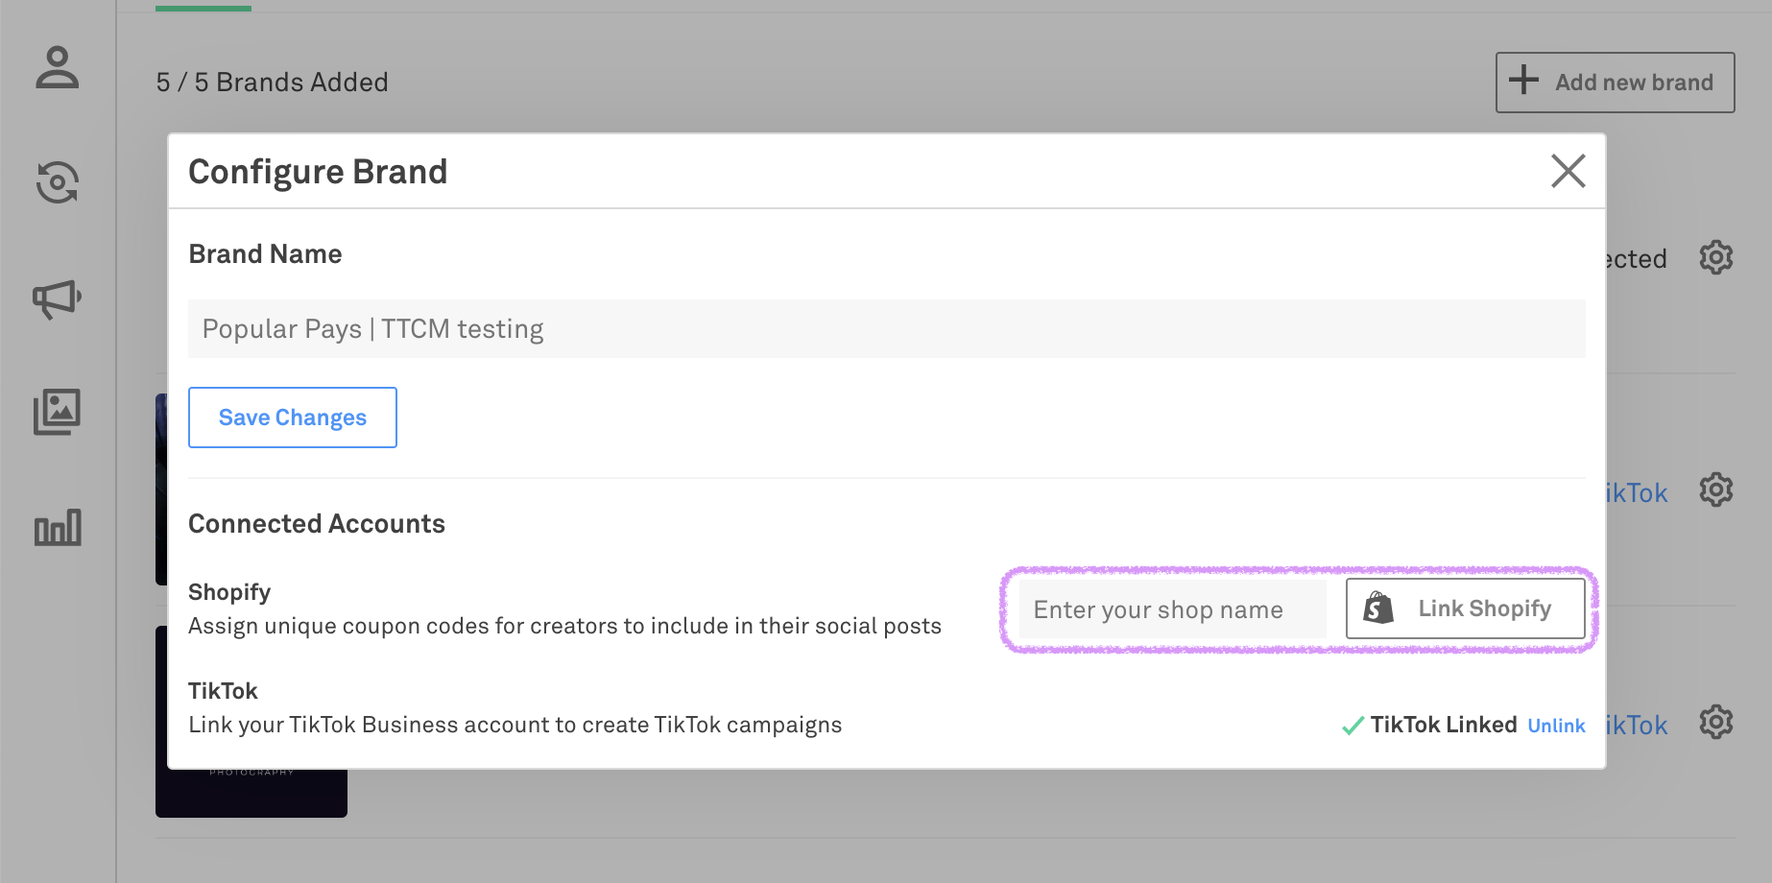This screenshot has height=883, width=1772.
Task: Click the circular sync eye icon in sidebar
Action: pos(58,182)
